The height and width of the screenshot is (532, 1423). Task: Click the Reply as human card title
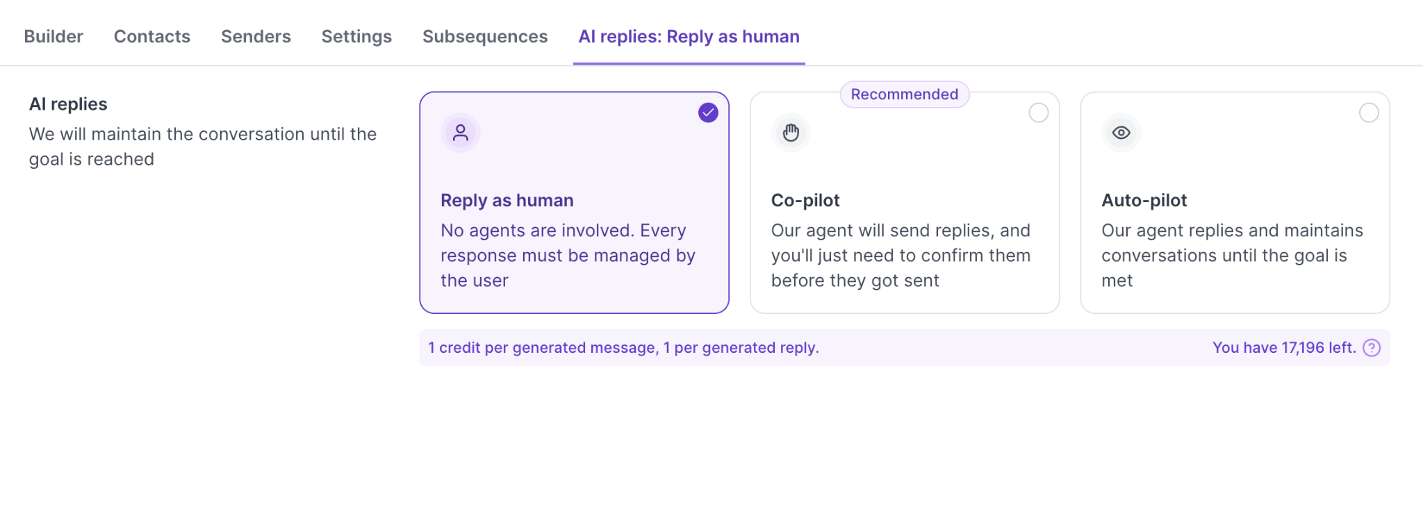507,201
